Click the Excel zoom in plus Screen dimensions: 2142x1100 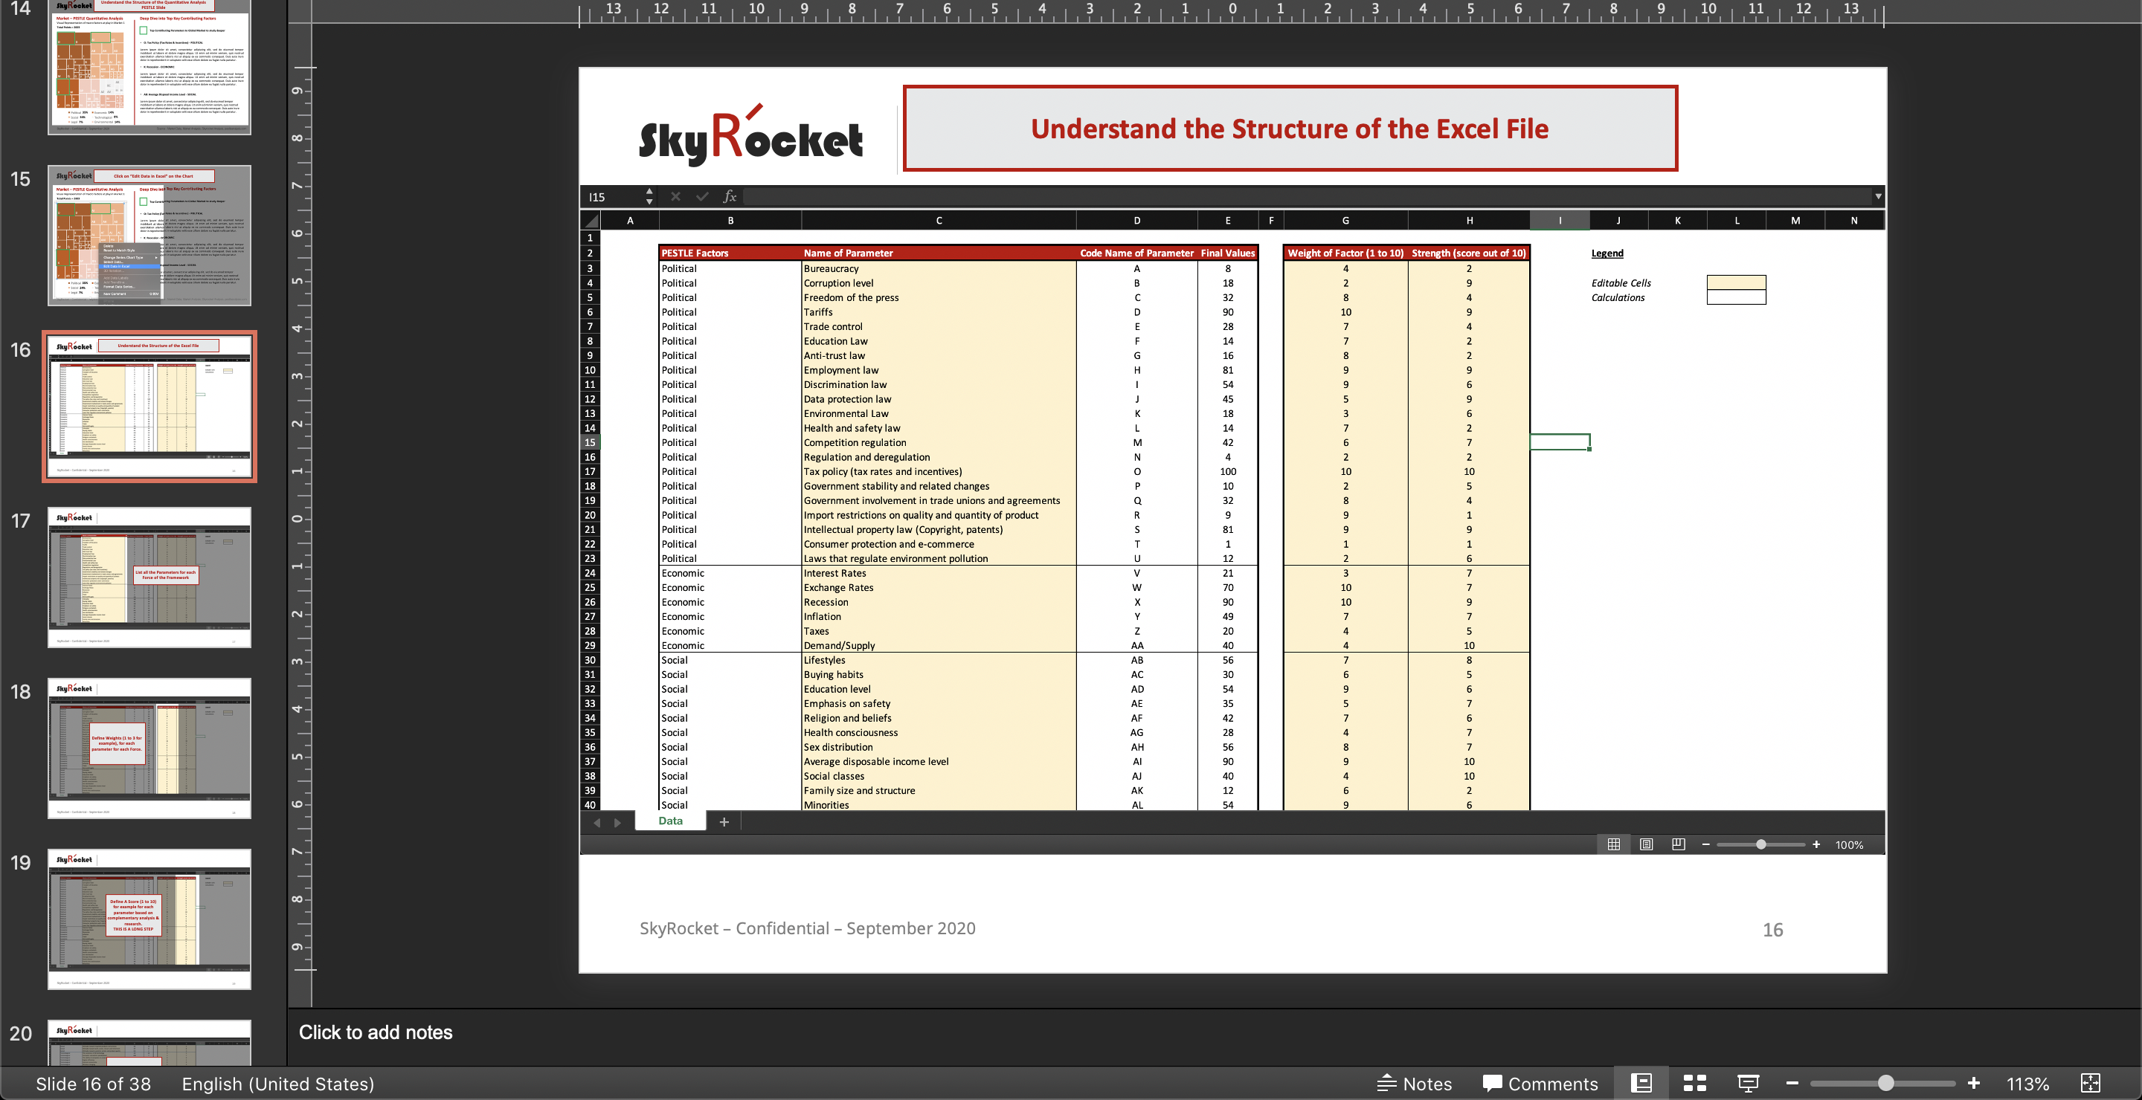pyautogui.click(x=1816, y=844)
